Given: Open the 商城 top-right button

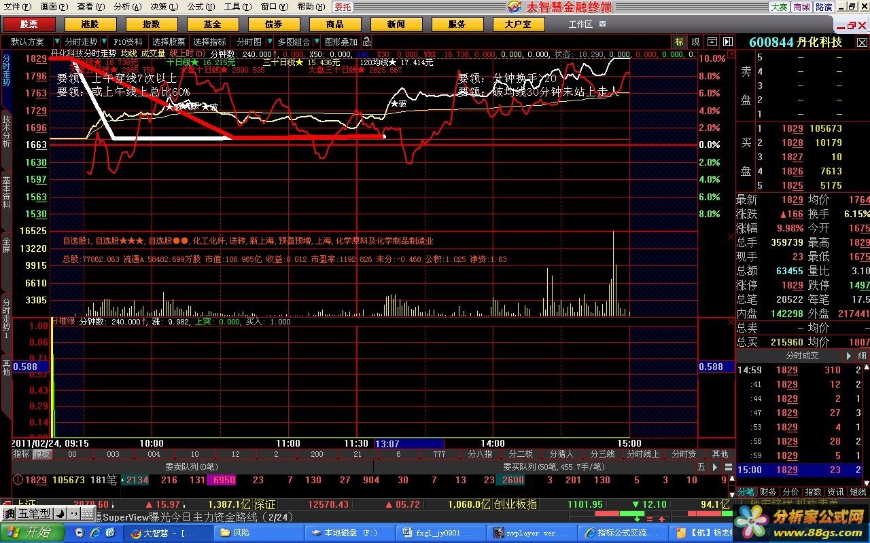Looking at the screenshot, I should coord(801,7).
